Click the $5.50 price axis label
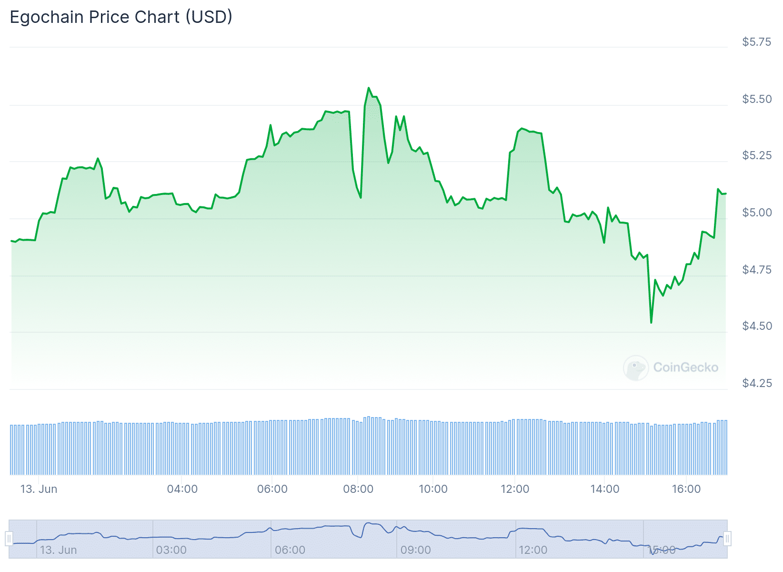This screenshot has width=783, height=572. point(757,99)
